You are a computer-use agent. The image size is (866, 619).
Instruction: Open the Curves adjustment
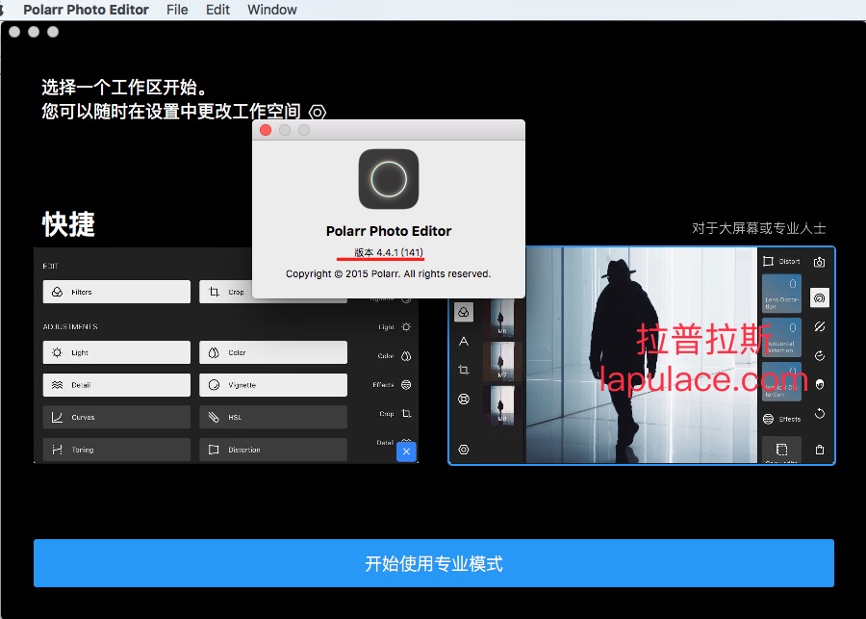(x=116, y=418)
